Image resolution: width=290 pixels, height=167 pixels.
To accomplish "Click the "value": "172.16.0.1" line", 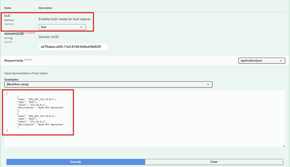I will [32, 105].
